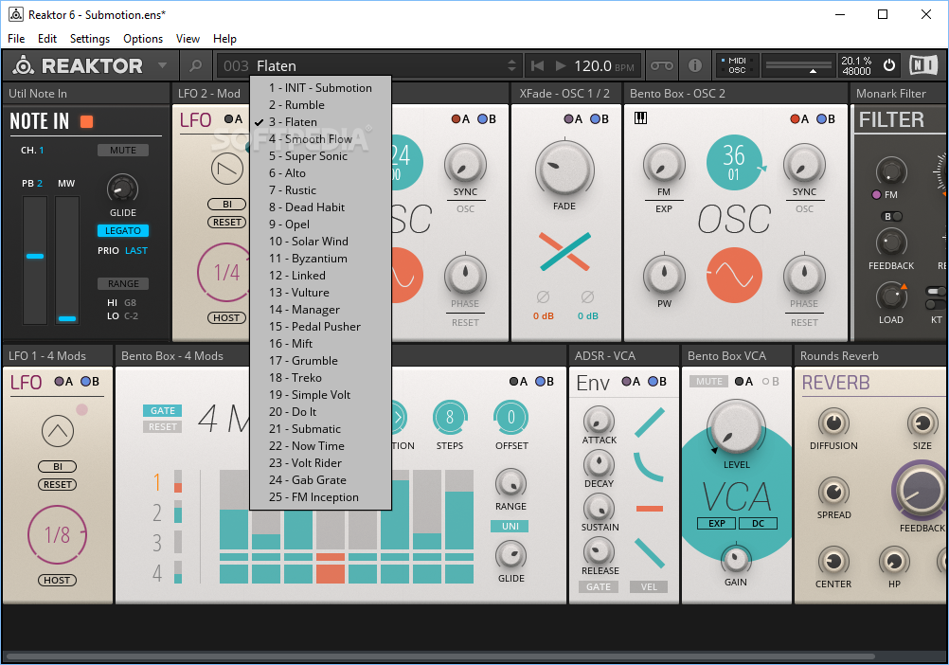
Task: Click the 1/4 rate dial in LFO 2
Action: click(x=225, y=272)
